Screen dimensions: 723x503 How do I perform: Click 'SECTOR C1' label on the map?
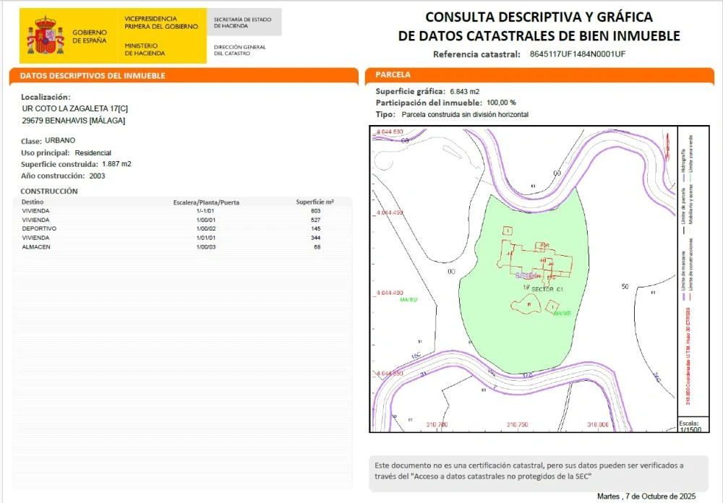pos(547,289)
